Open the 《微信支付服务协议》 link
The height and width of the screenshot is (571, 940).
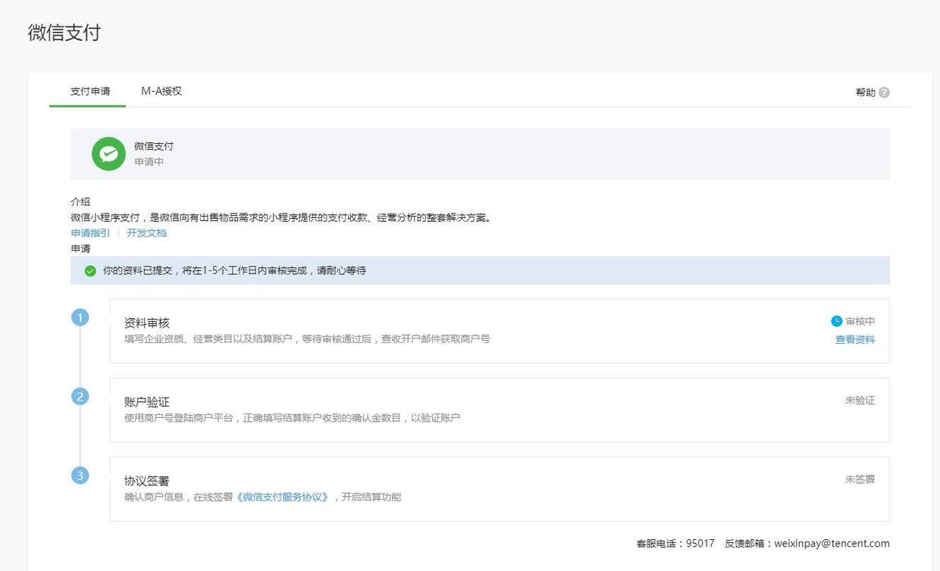(283, 498)
